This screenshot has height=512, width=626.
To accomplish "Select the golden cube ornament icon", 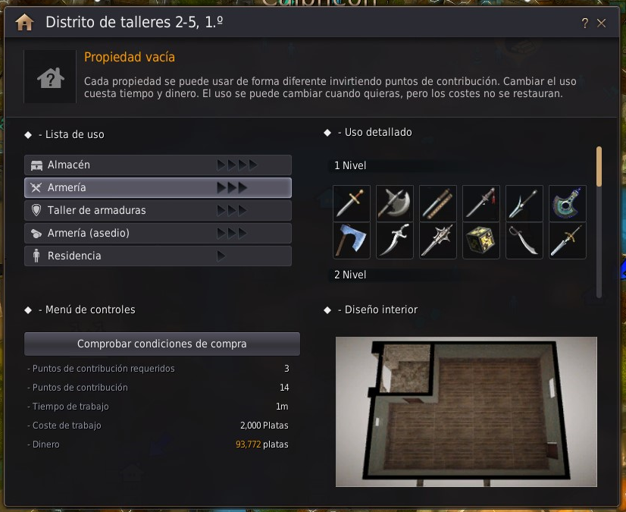I will coord(480,240).
